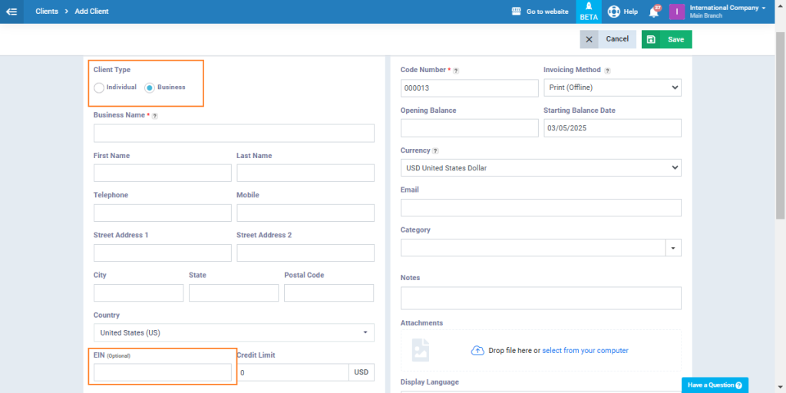Select the Individual client type
Viewport: 786px width, 393px height.
(99, 88)
